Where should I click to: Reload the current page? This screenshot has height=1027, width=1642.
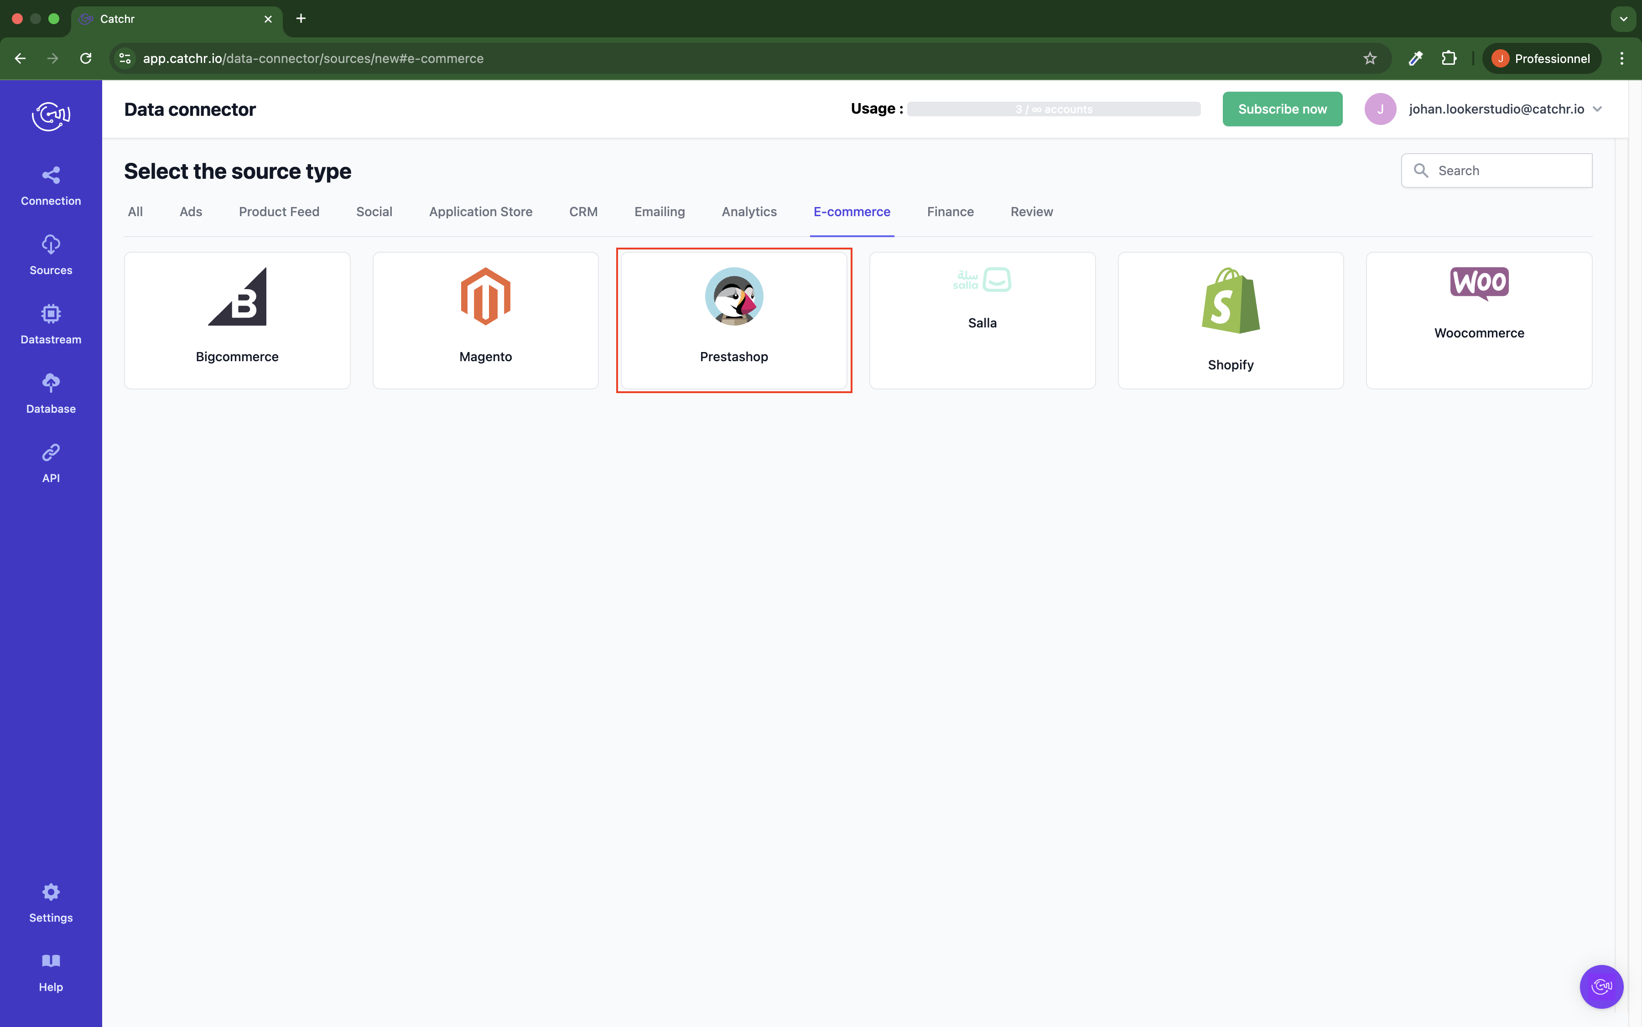(x=86, y=58)
